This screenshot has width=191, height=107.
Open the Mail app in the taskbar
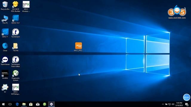(x=38, y=104)
